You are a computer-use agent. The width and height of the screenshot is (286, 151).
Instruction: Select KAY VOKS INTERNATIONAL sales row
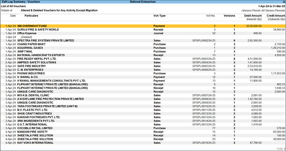pos(143,143)
